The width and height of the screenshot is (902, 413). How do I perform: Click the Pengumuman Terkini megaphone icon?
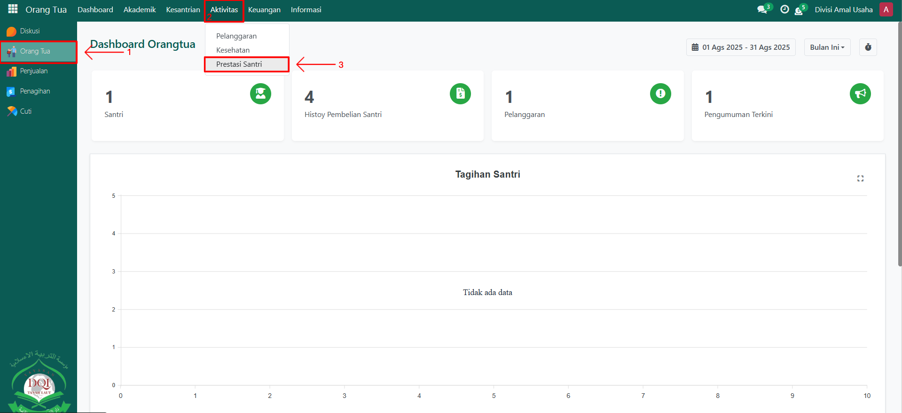tap(860, 94)
